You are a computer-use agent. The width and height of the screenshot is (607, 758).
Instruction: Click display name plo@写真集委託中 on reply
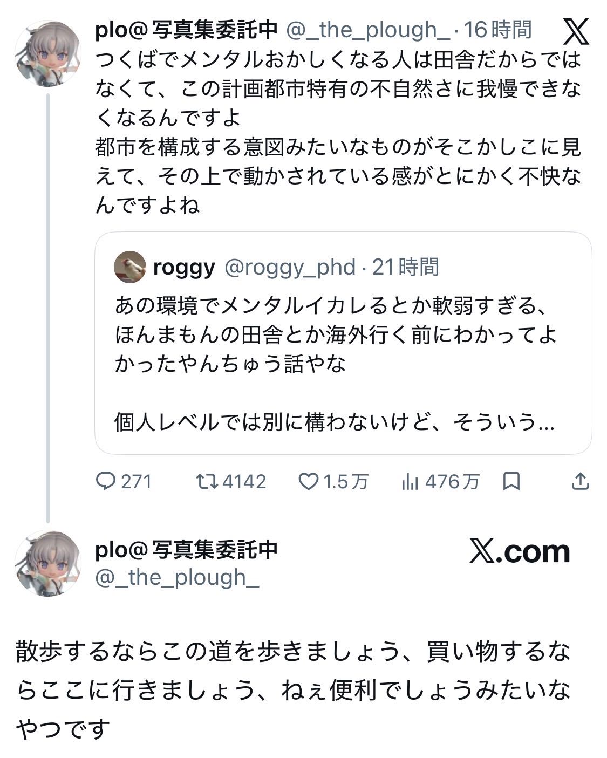click(186, 549)
